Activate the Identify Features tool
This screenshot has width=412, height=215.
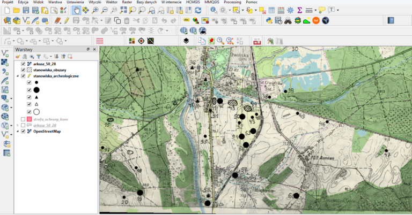[214, 10]
